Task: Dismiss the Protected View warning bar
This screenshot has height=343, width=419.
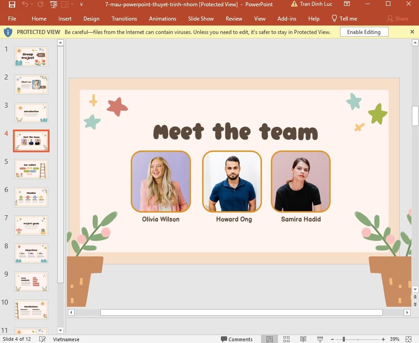Action: coord(412,32)
